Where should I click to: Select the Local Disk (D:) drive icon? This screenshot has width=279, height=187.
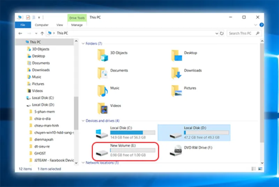click(176, 136)
